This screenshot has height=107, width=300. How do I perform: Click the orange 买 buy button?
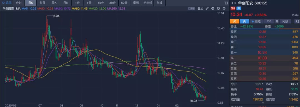[x=234, y=21]
